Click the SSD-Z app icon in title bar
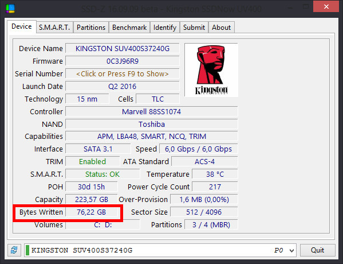 (10, 9)
